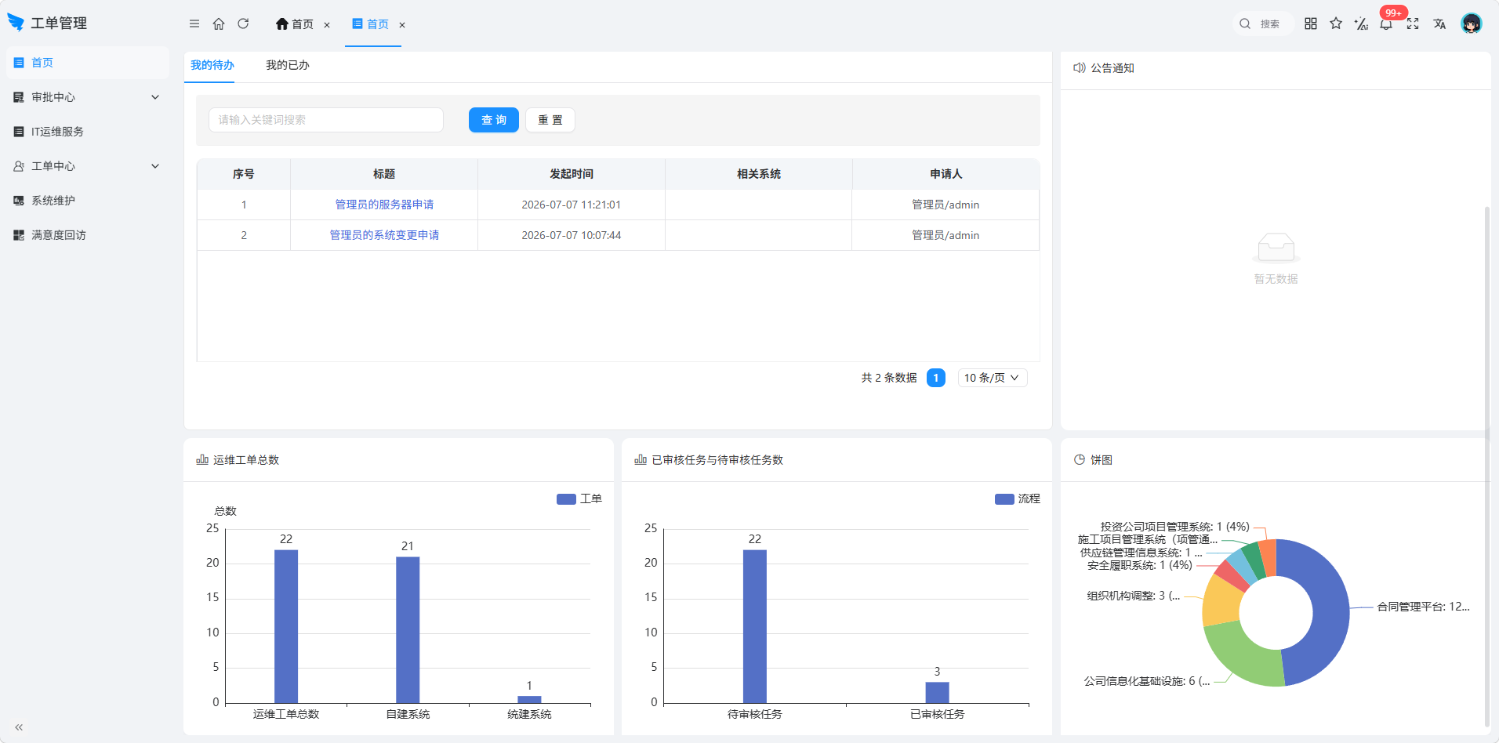Image resolution: width=1499 pixels, height=743 pixels.
Task: Open the 10 条/页 page size dropdown
Action: (x=993, y=378)
